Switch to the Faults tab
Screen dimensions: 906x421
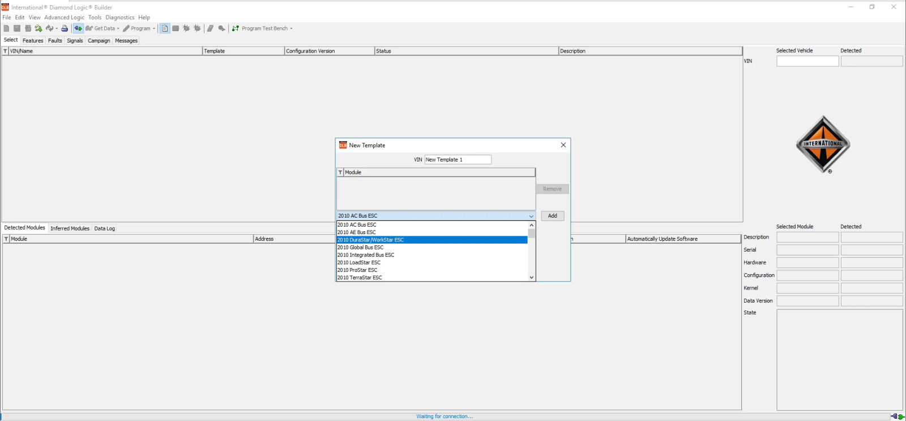[55, 41]
